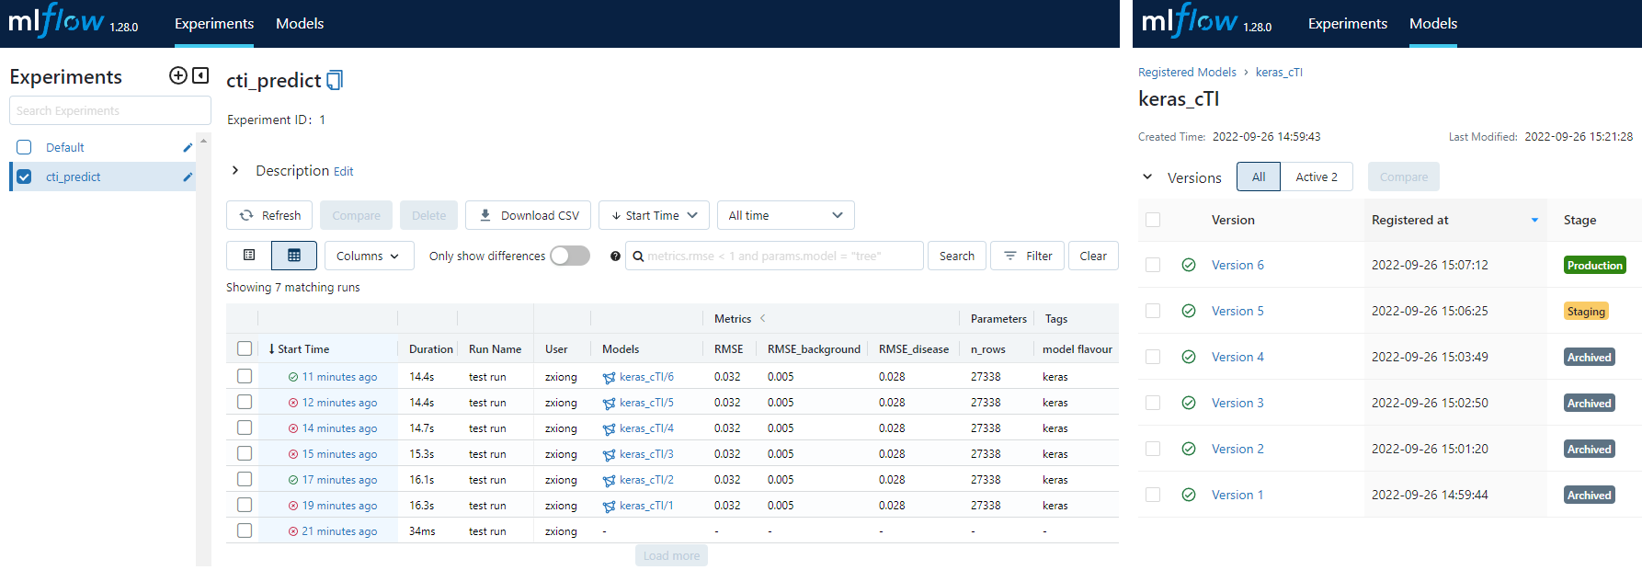Open the Filter options
This screenshot has height=570, width=1642.
tap(1028, 256)
